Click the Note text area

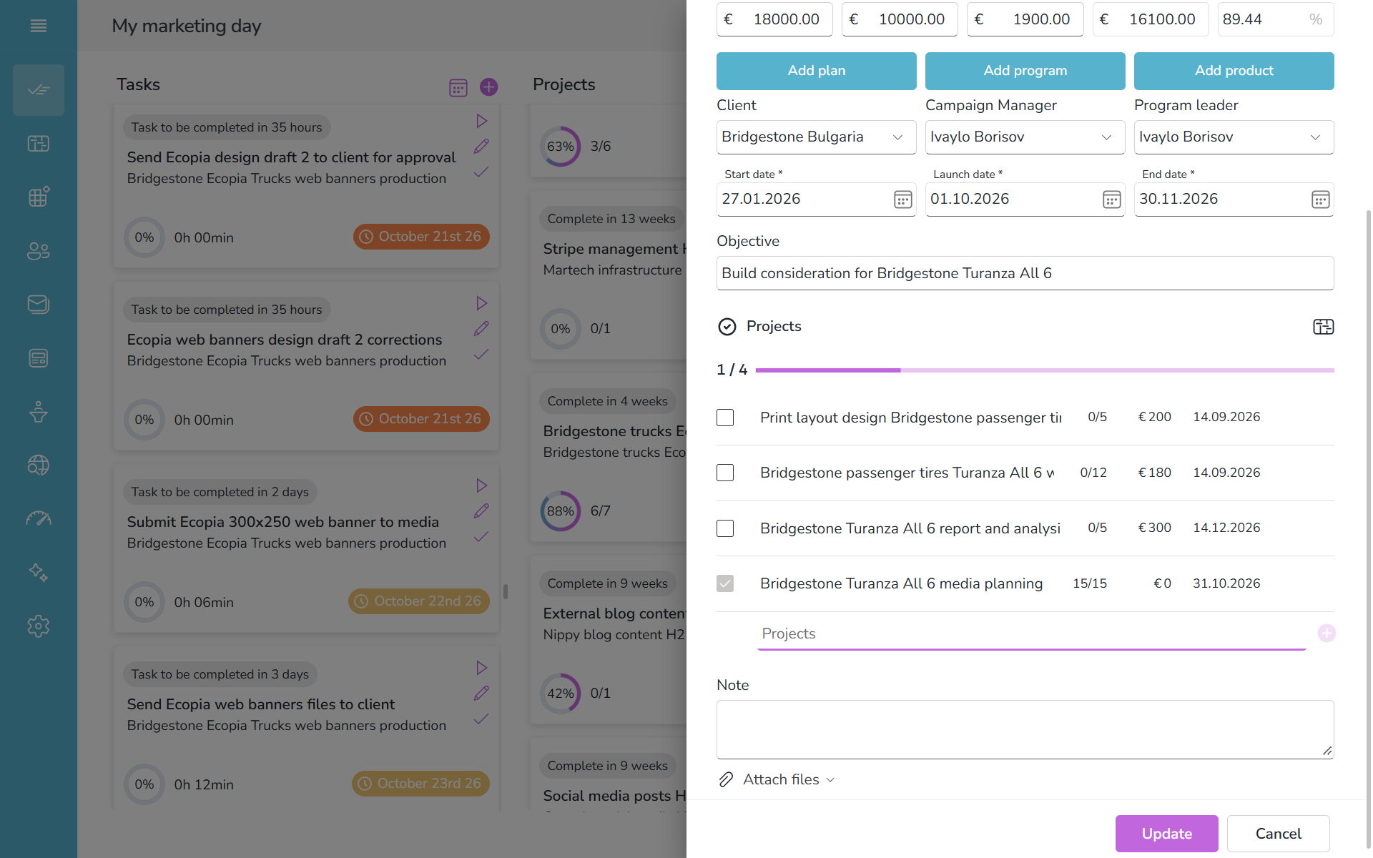point(1025,729)
